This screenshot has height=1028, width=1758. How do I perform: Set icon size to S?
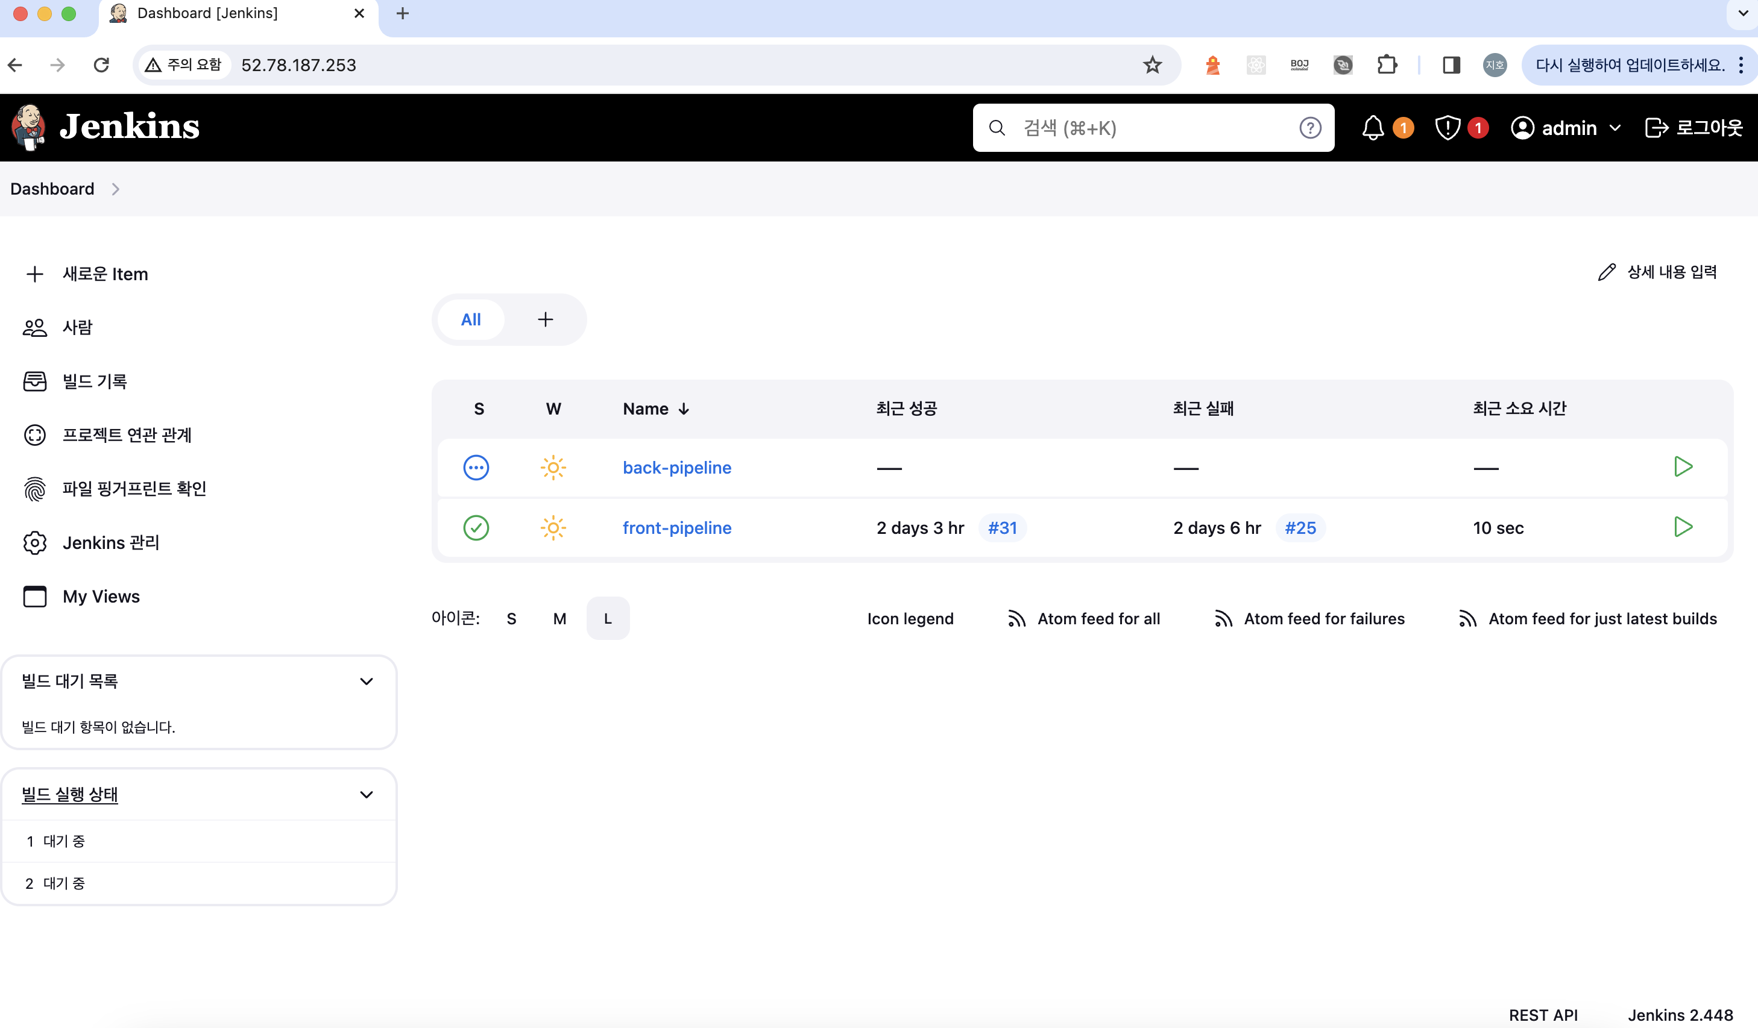coord(511,619)
